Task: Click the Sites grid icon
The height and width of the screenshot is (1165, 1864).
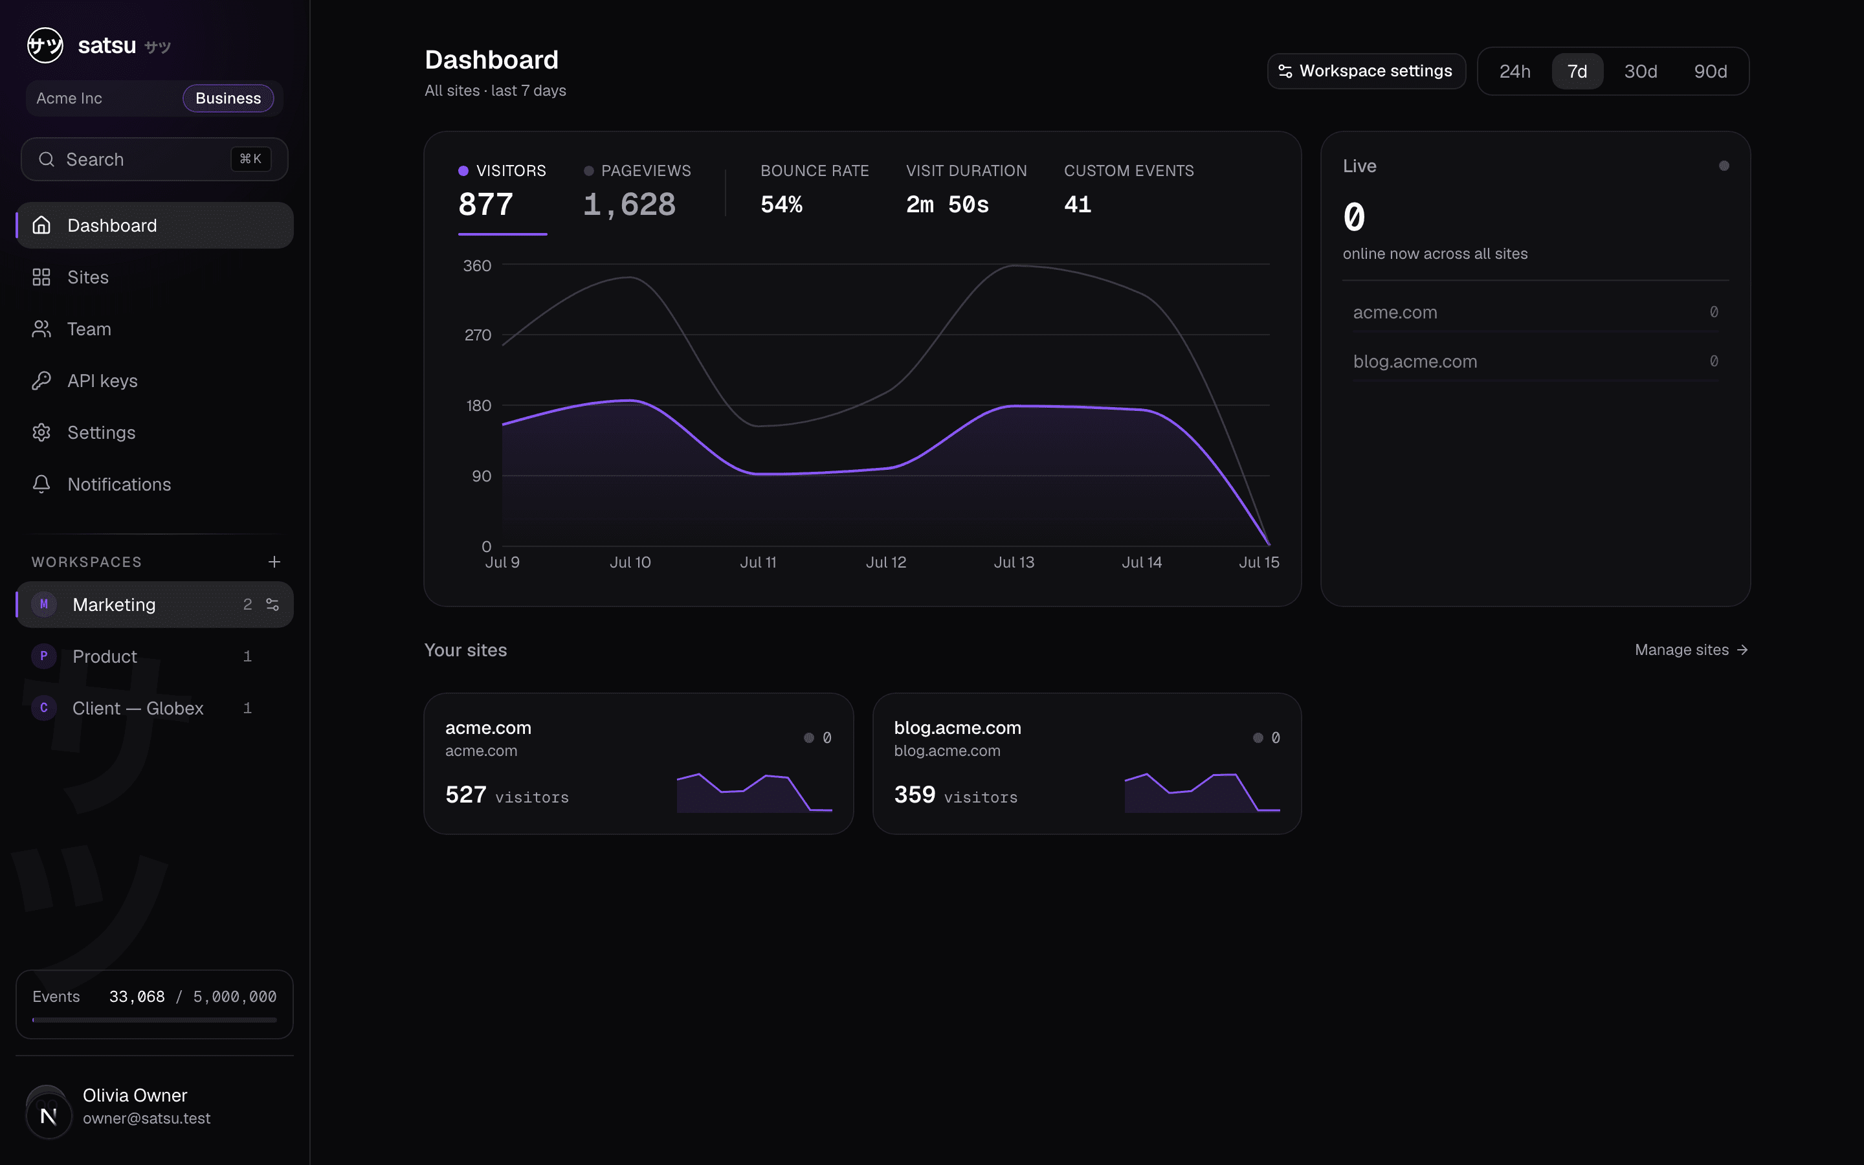Action: coord(41,278)
